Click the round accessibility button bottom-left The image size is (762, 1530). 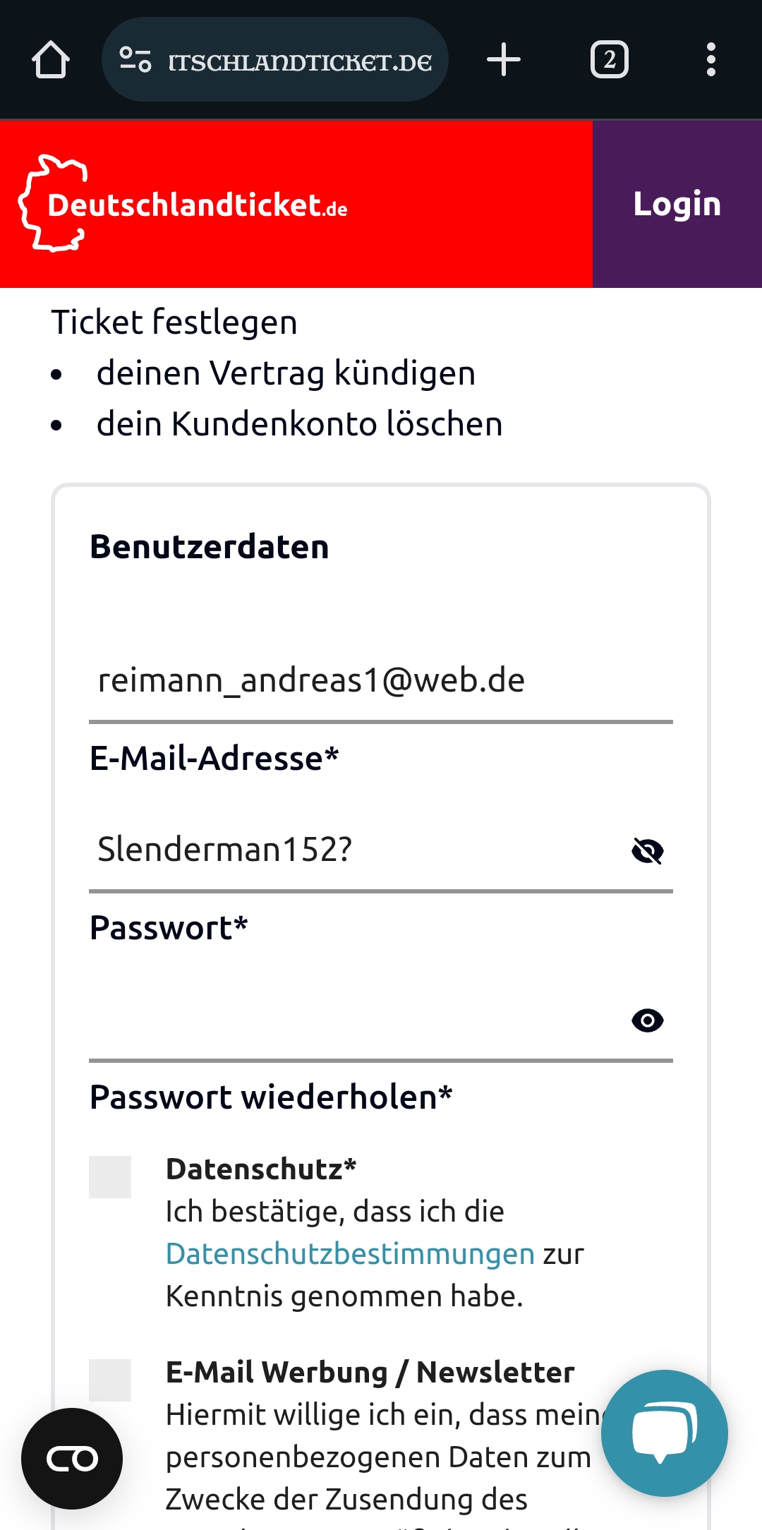(x=72, y=1459)
